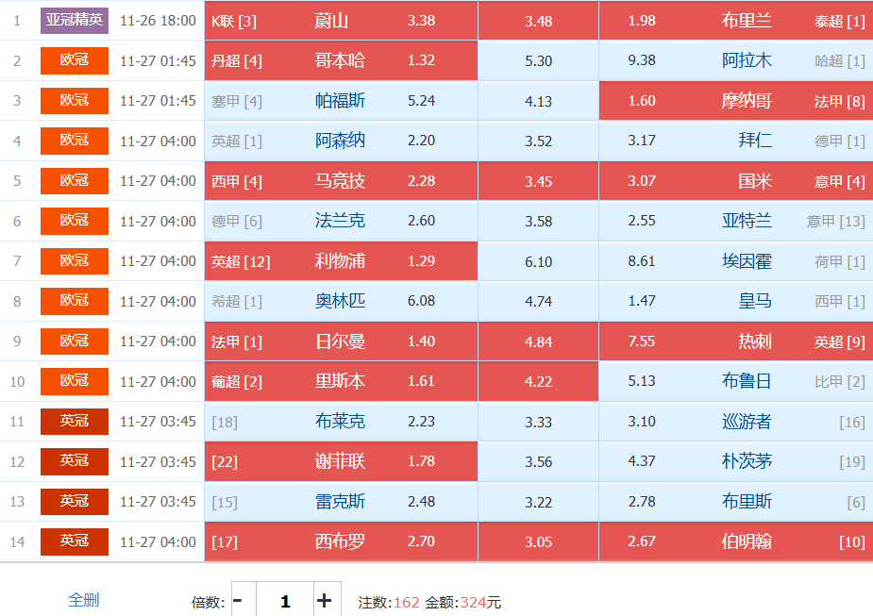Select draw odds 3.22 for 雷克斯 match
This screenshot has width=873, height=616.
(x=538, y=502)
